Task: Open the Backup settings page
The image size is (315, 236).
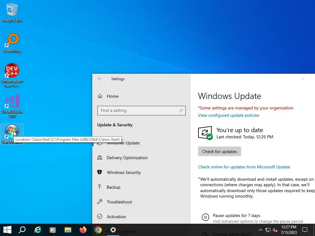Action: click(x=141, y=187)
